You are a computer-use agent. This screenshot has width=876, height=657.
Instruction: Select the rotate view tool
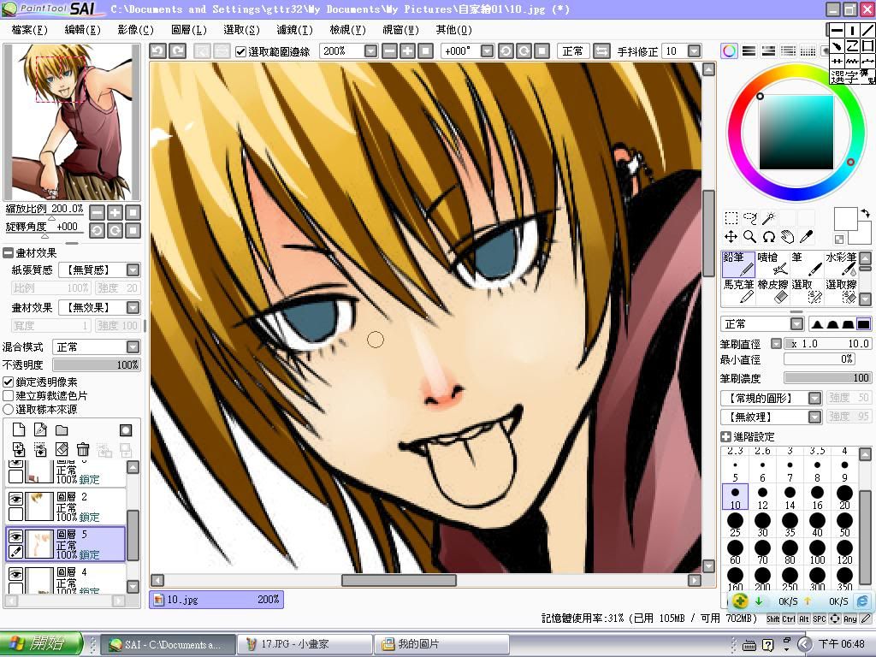(769, 237)
